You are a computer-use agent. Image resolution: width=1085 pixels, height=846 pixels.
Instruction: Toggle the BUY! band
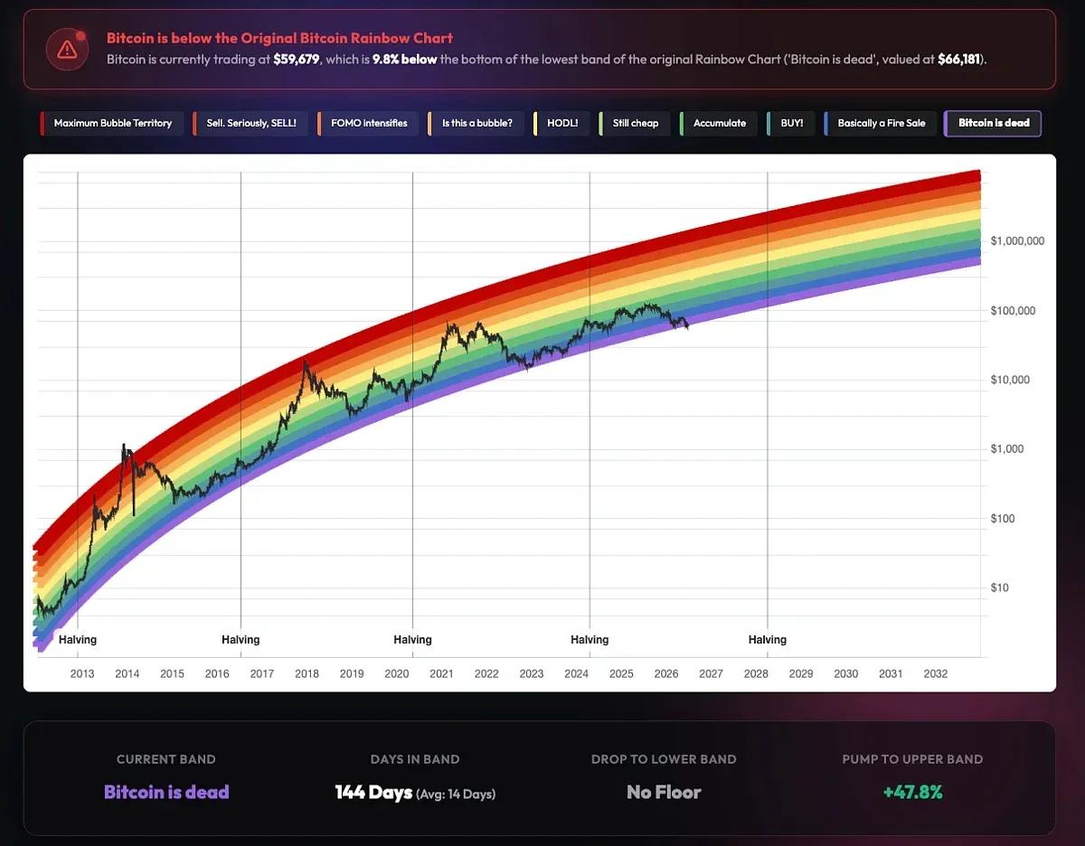[x=791, y=123]
